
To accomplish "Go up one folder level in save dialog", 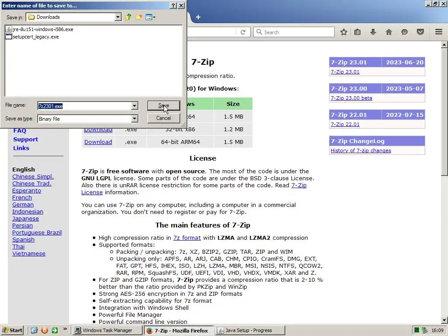I will pos(128,17).
